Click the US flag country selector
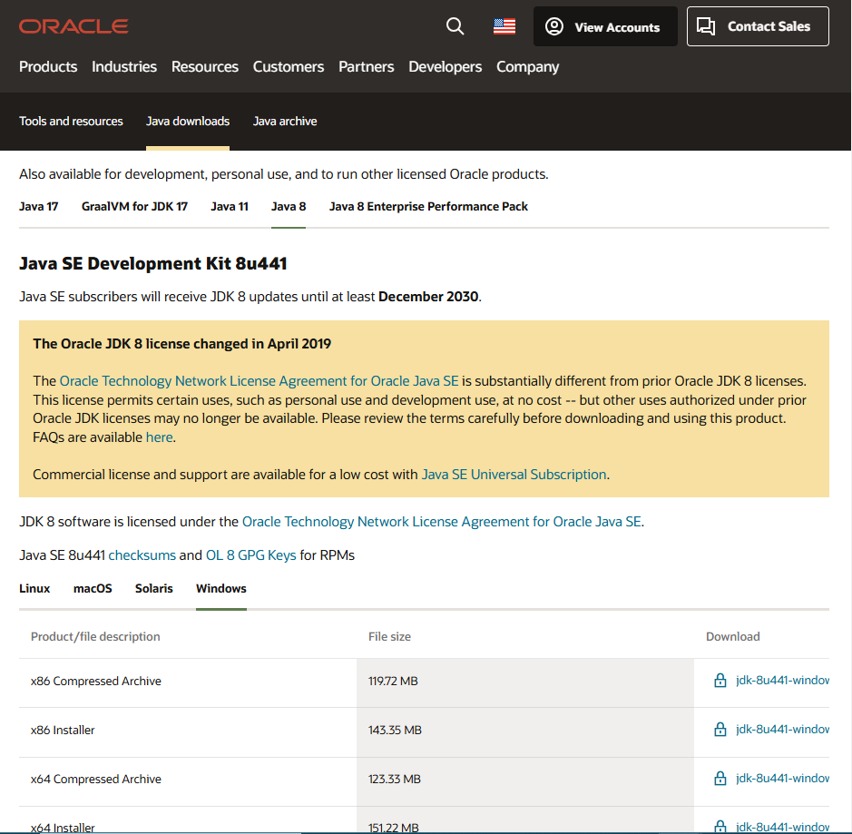This screenshot has height=834, width=852. (x=504, y=26)
